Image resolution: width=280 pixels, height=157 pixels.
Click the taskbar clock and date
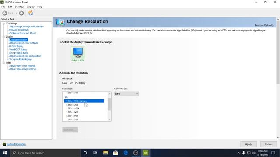pos(262,153)
